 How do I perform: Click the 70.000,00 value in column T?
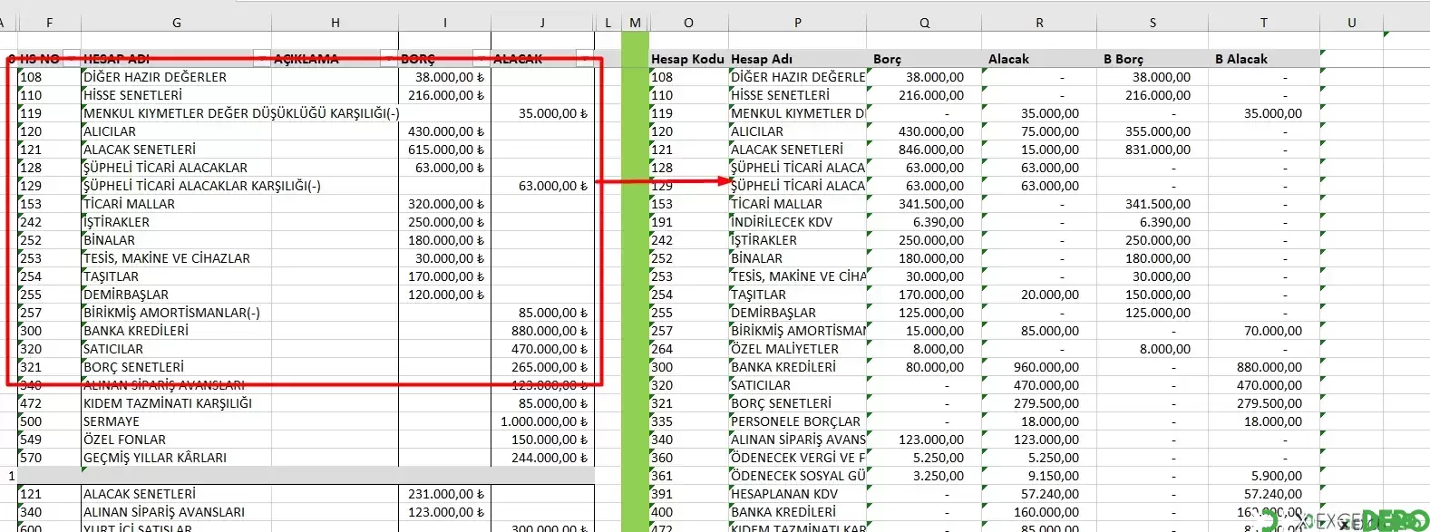[1263, 331]
